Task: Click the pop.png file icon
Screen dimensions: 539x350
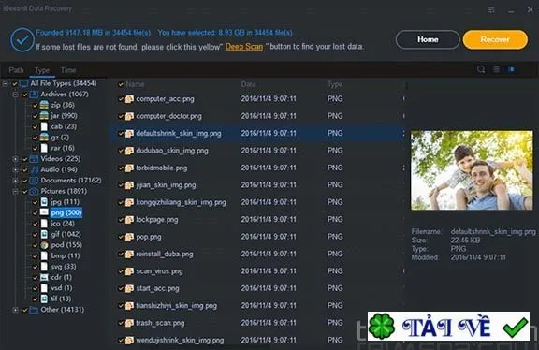Action: (129, 237)
